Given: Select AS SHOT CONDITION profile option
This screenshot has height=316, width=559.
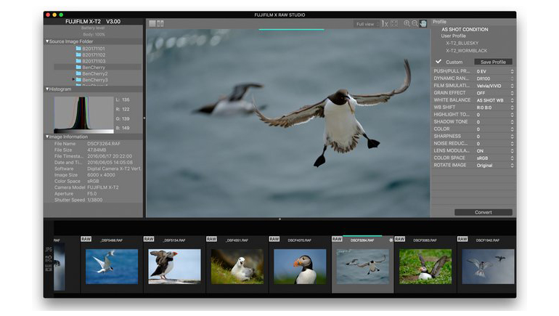Looking at the screenshot, I should pyautogui.click(x=465, y=30).
